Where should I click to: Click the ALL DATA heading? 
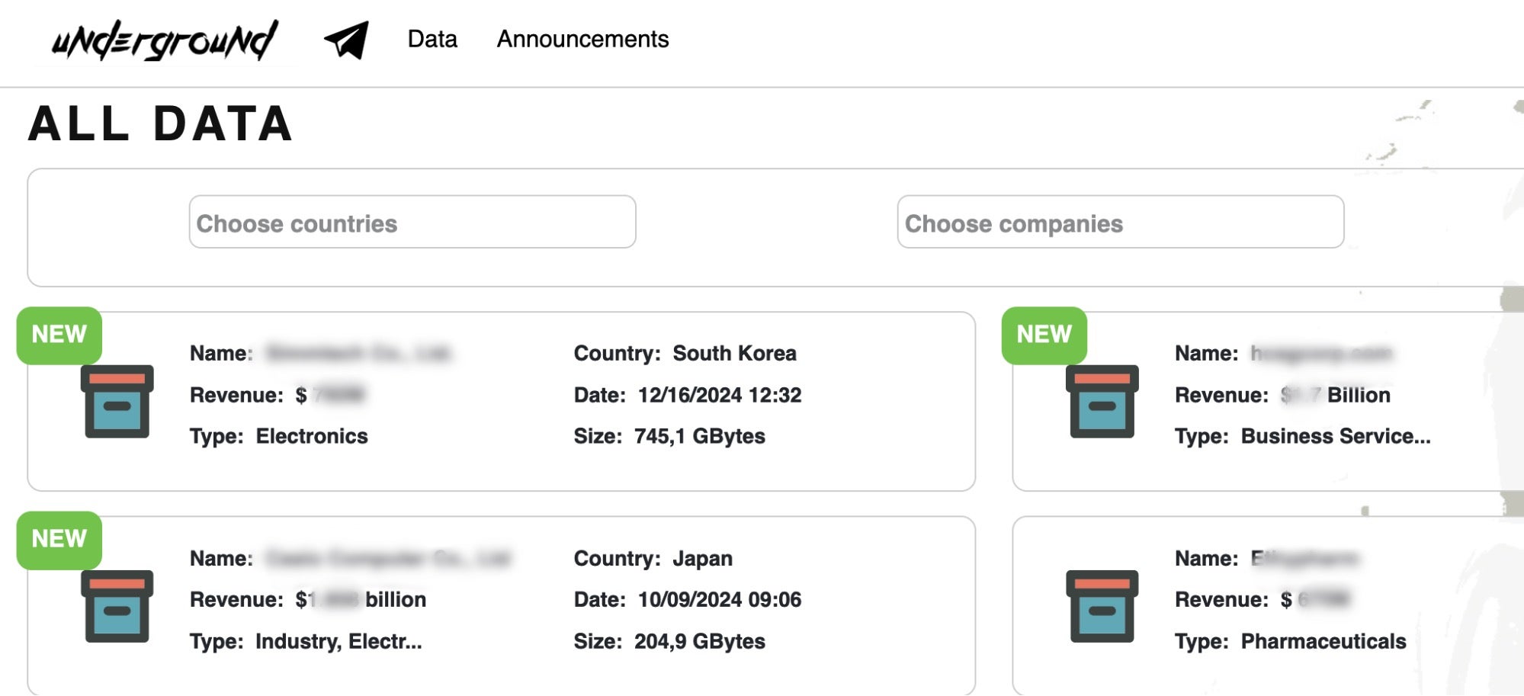click(x=161, y=124)
